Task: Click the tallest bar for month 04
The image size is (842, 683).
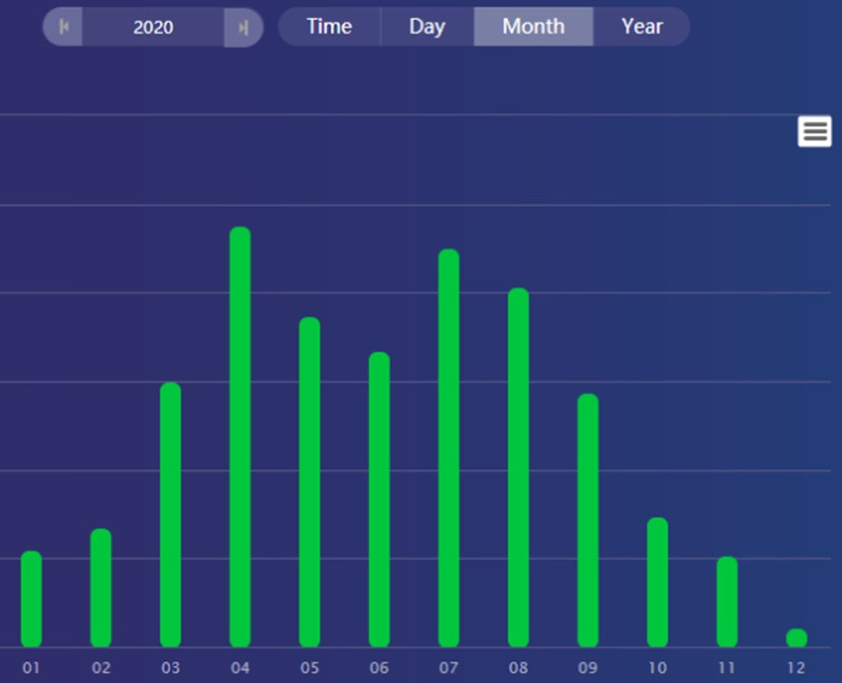Action: click(x=240, y=437)
